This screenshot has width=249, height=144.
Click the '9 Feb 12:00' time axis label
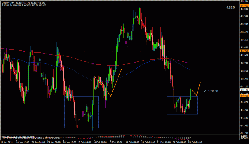coord(116,142)
